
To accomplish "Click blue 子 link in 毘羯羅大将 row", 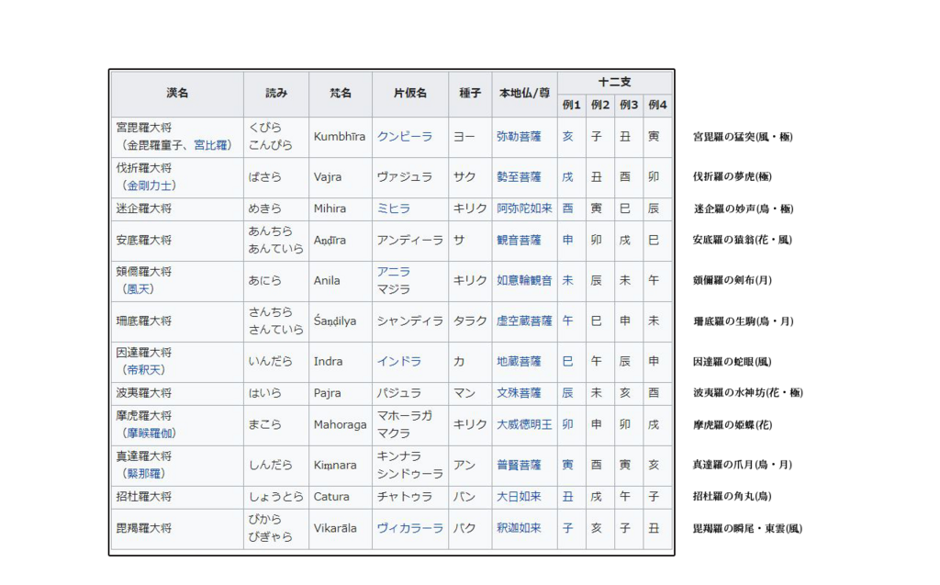I will click(x=567, y=528).
